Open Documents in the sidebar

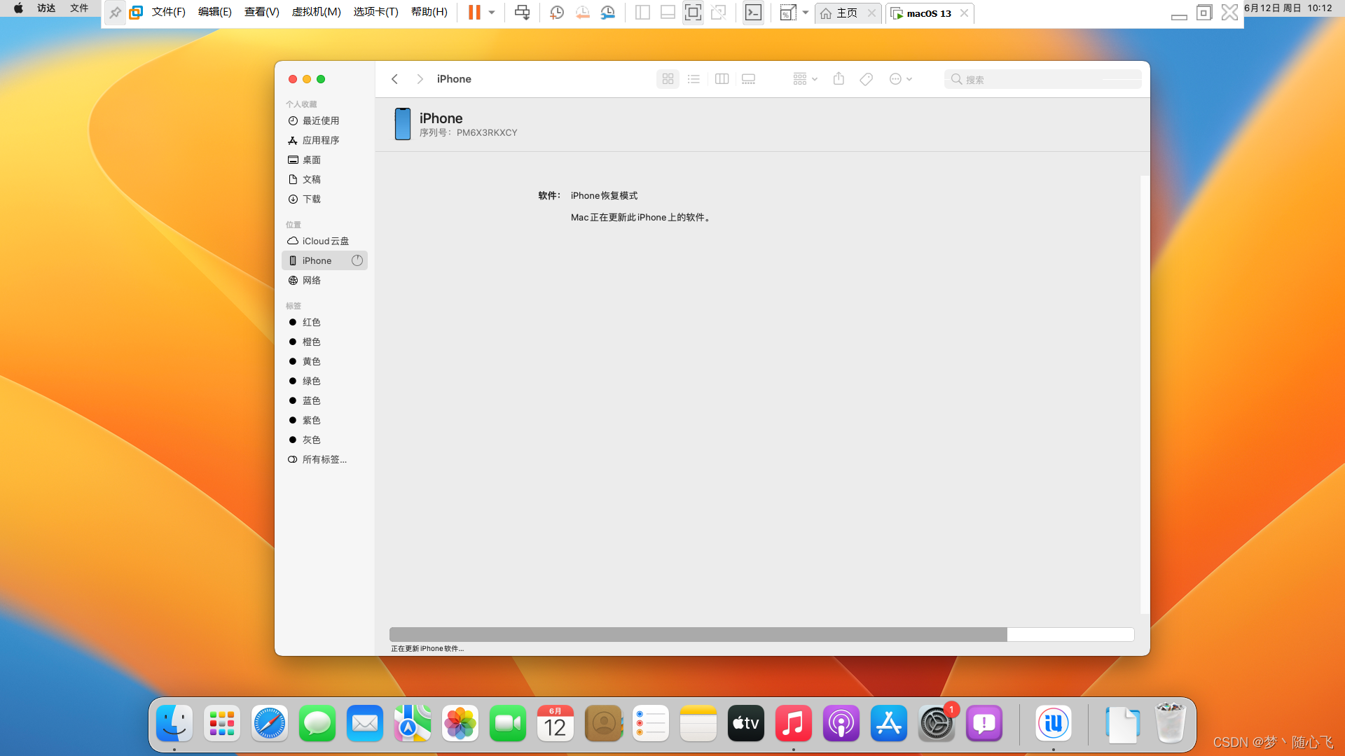click(x=324, y=179)
